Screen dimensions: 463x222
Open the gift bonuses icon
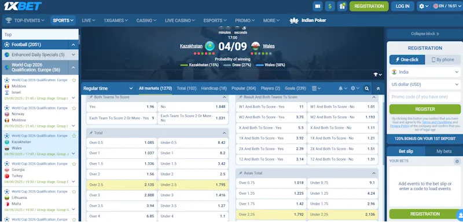pos(342,6)
